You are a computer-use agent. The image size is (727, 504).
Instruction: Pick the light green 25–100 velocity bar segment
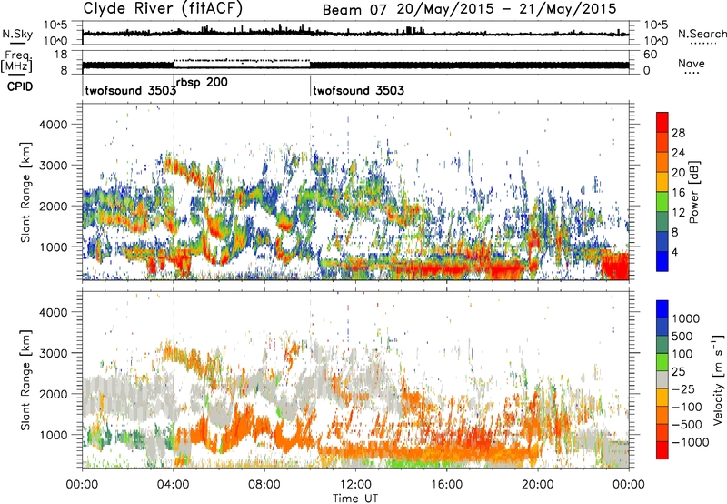[662, 362]
